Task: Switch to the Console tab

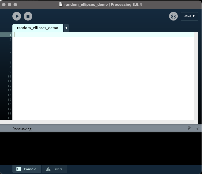Action: pos(27,169)
